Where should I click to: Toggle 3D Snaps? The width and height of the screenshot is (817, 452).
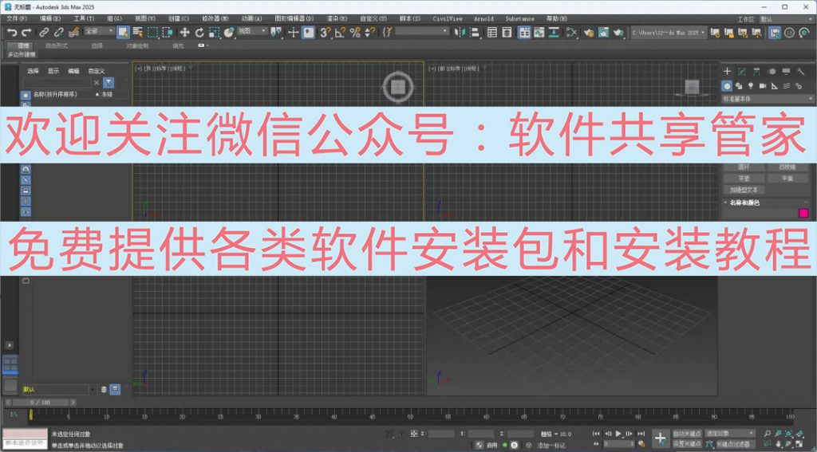tap(326, 32)
